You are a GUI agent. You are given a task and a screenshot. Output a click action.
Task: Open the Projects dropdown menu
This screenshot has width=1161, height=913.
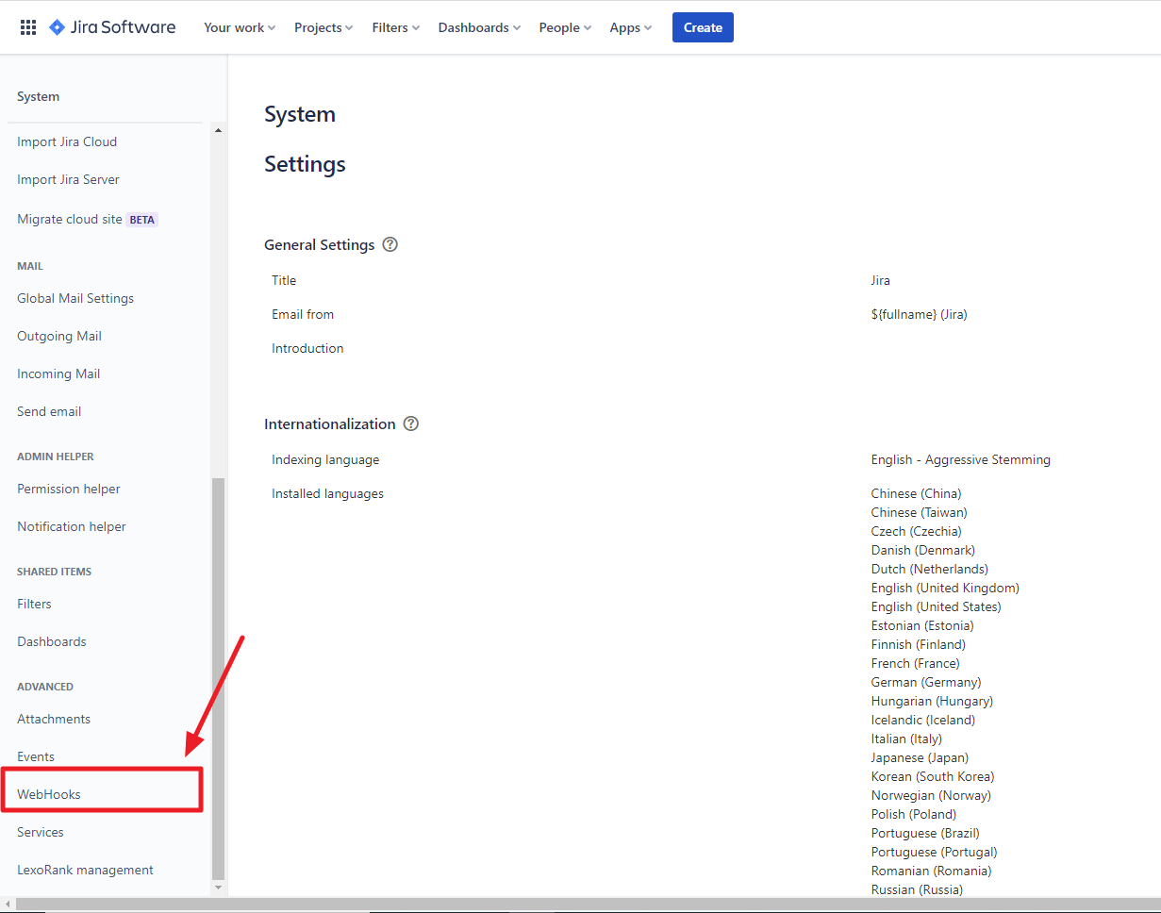(323, 27)
